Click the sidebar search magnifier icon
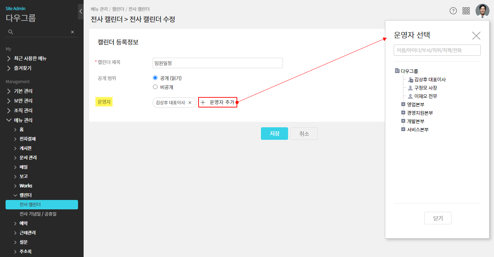Image resolution: width=494 pixels, height=257 pixels. coord(11,32)
